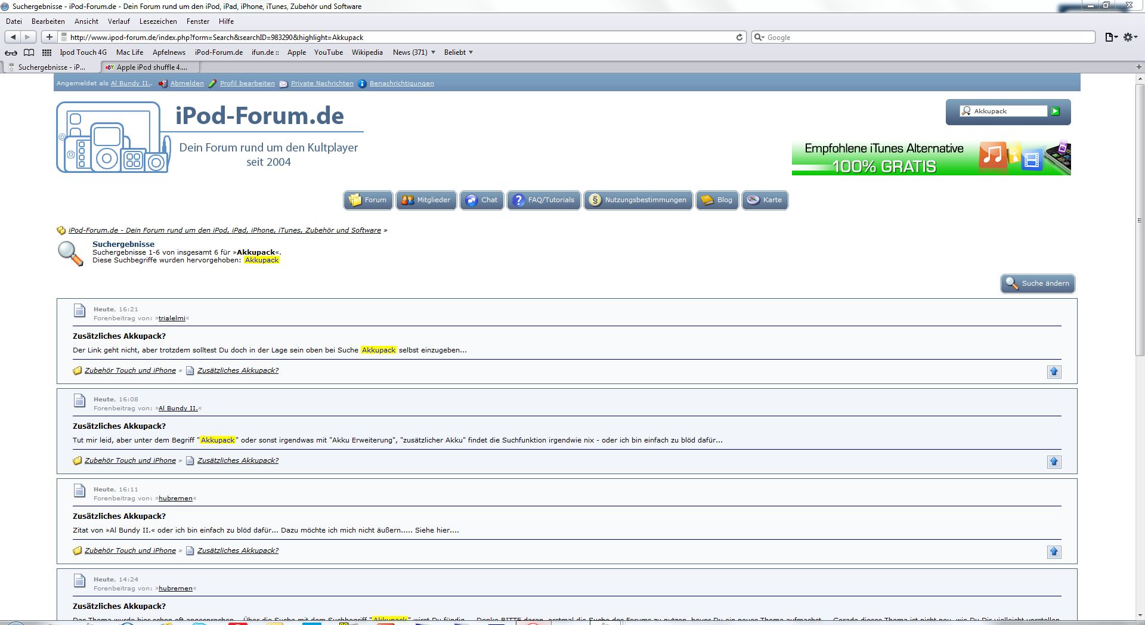
Task: Open a new tab with plus button
Action: (1138, 67)
